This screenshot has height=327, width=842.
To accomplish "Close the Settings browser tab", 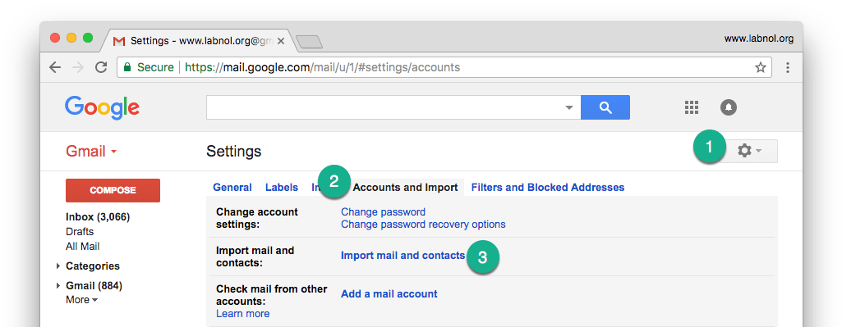I will 280,41.
